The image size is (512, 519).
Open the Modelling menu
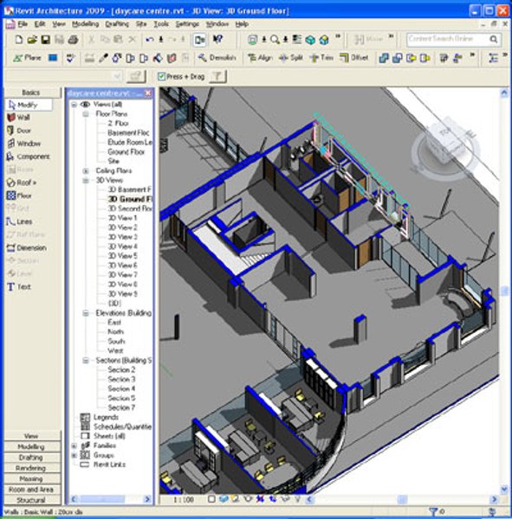86,24
